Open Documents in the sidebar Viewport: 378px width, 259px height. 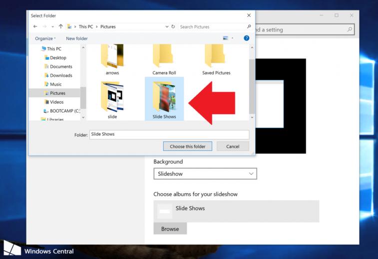point(58,67)
